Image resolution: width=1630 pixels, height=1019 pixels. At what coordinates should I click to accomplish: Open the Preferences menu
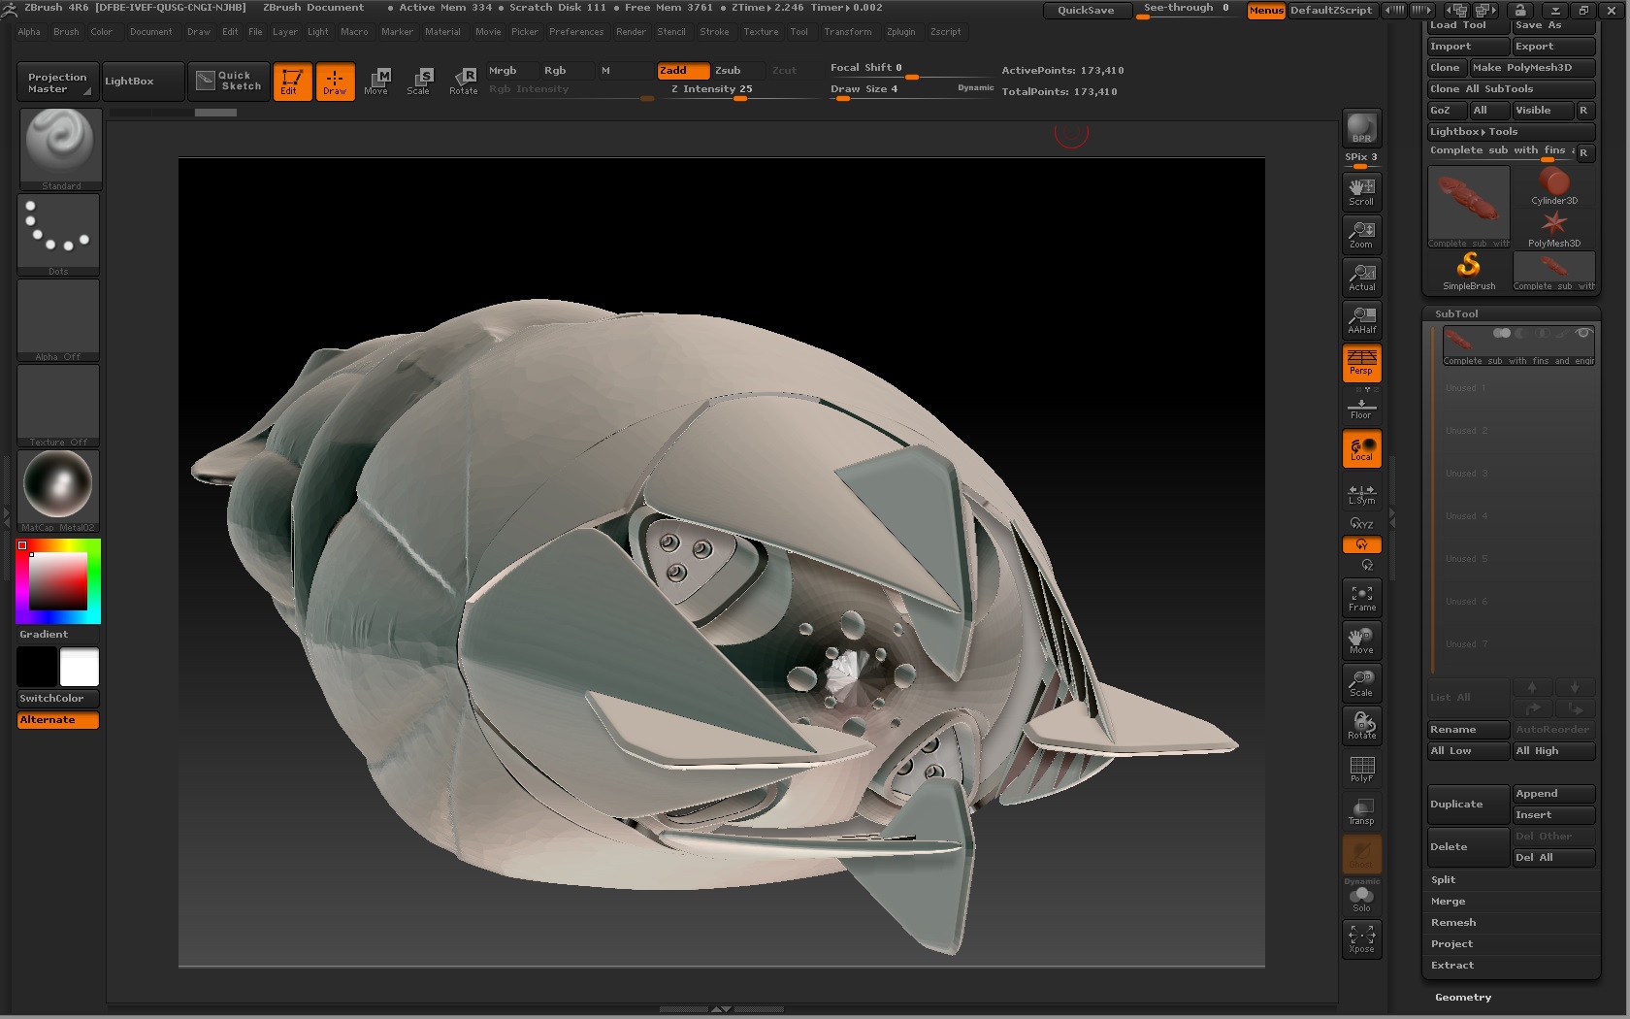(x=575, y=32)
